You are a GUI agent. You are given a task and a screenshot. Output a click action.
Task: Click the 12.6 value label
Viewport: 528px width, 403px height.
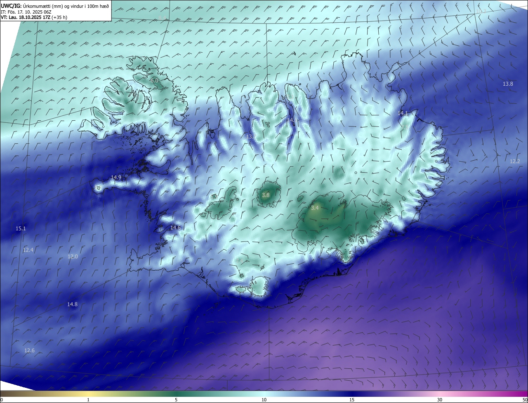(x=29, y=350)
